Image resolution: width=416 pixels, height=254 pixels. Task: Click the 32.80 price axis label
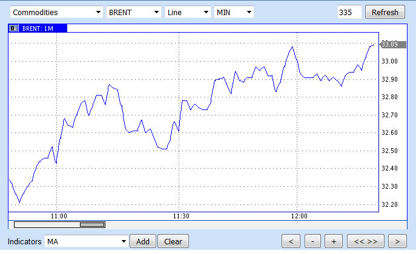coord(389,97)
